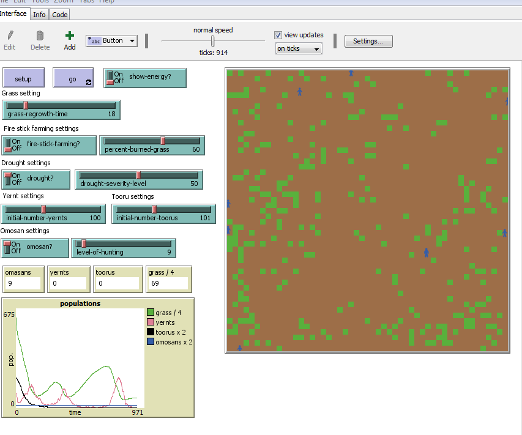522x435 pixels.
Task: Switch to the Code tab
Action: pyautogui.click(x=60, y=15)
